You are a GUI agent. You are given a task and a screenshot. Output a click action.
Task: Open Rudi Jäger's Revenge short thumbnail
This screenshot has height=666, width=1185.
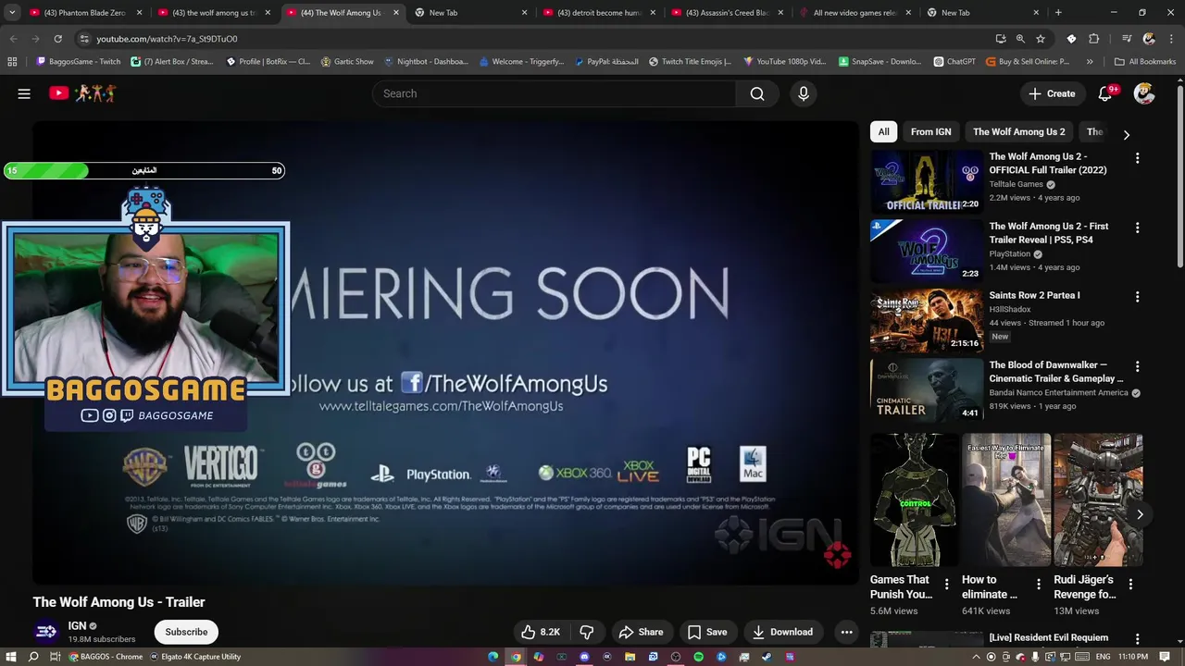click(x=1098, y=499)
